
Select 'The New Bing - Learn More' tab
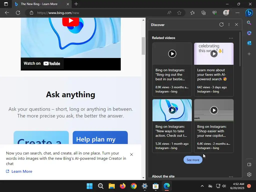point(39,4)
